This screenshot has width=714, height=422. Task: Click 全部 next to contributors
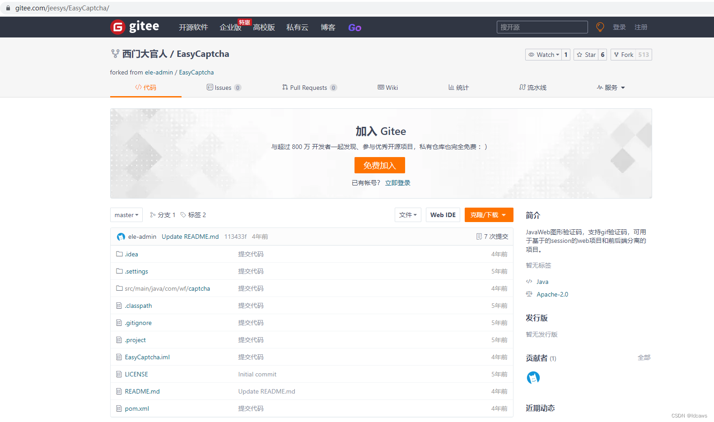pos(644,357)
